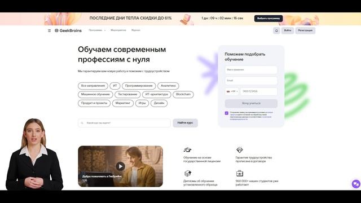This screenshot has width=361, height=203.
Task: Open the hamburger menu beside GeekBrains logo
Action: click(49, 30)
